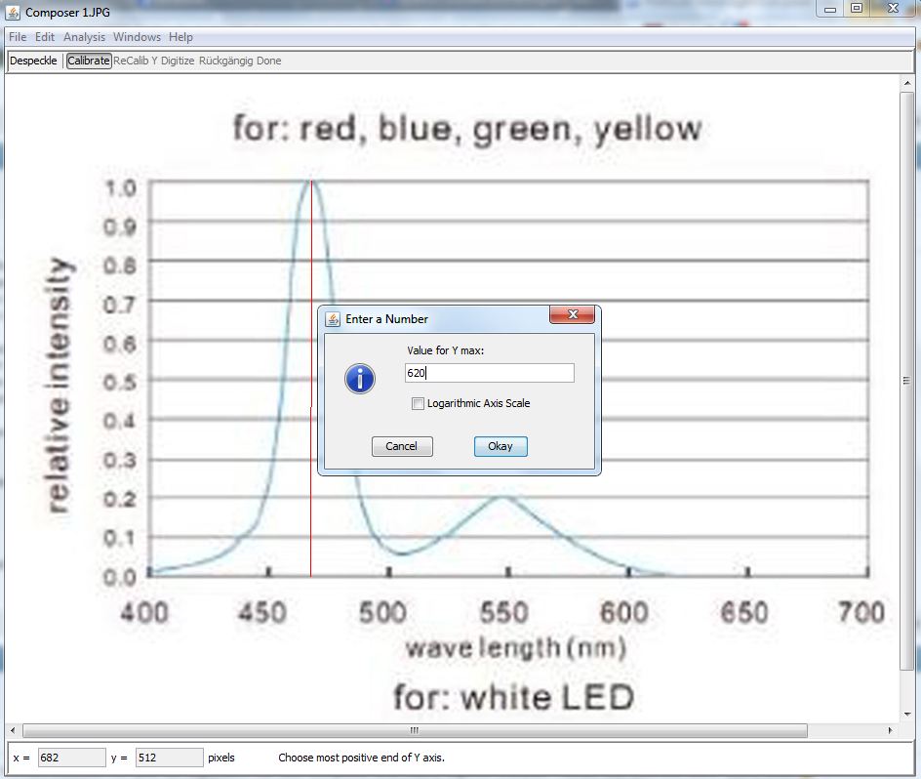921x779 pixels.
Task: Click the Calibrate toolbar button
Action: coord(89,61)
